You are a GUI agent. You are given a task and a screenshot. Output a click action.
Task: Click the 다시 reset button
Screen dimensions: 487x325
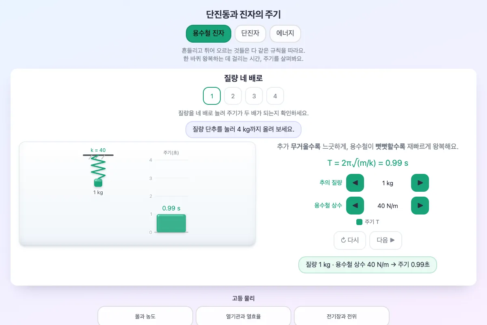tap(350, 240)
